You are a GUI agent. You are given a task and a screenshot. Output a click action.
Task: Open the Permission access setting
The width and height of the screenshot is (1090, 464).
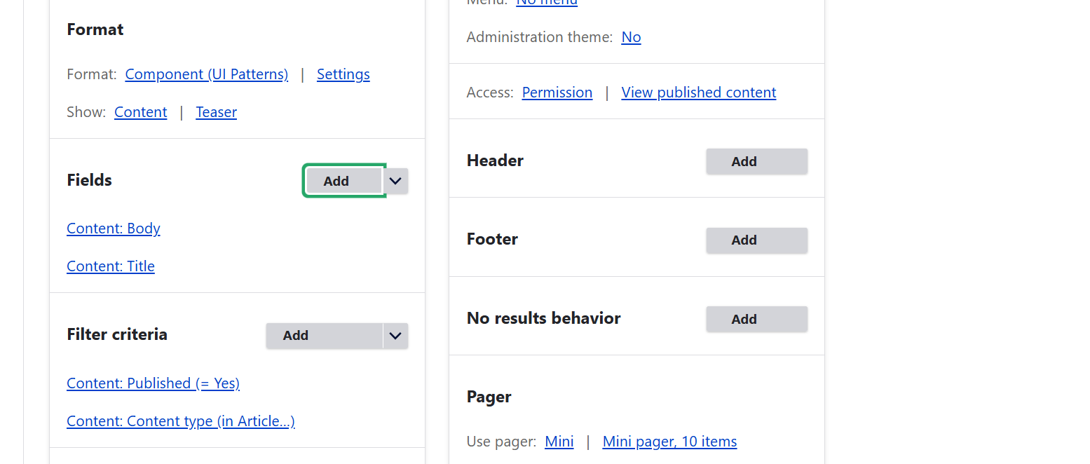pyautogui.click(x=557, y=92)
